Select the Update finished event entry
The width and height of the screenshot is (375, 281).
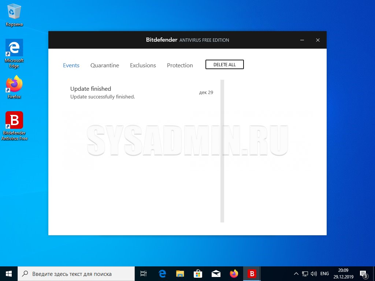pyautogui.click(x=141, y=93)
